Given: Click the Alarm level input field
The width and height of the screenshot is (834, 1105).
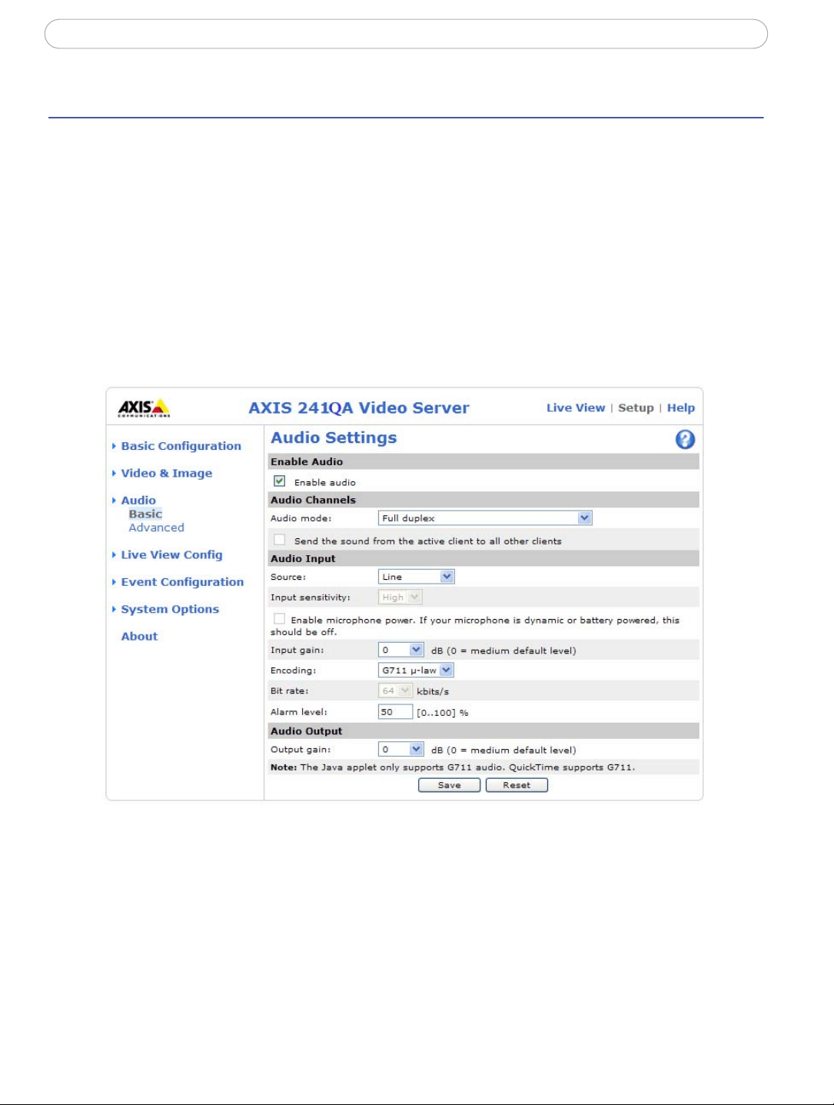Looking at the screenshot, I should [x=395, y=712].
